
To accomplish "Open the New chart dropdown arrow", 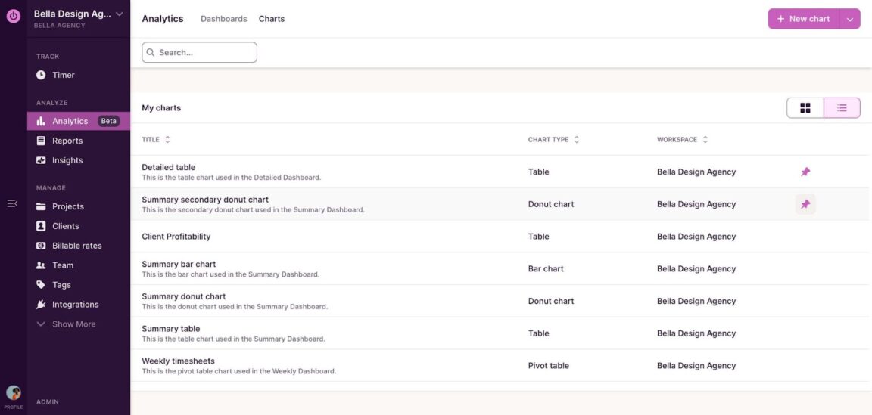I will 850,19.
